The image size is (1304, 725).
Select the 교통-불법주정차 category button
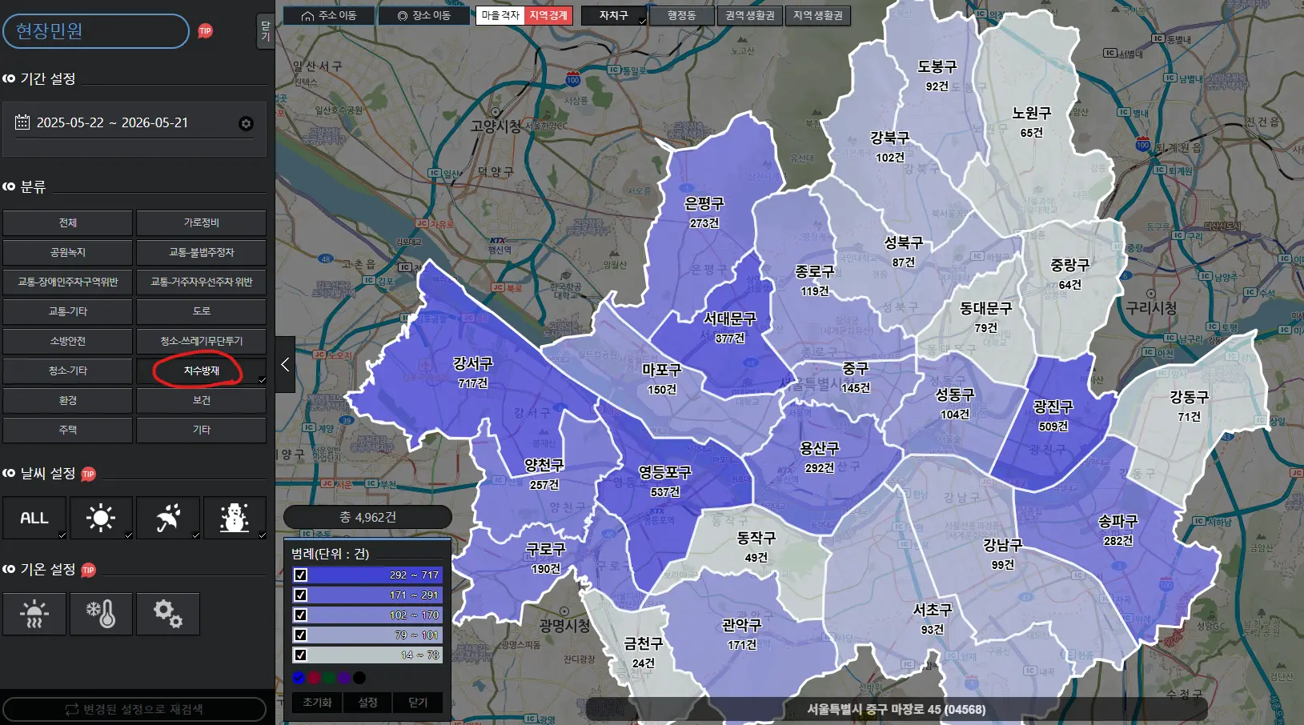coord(201,252)
